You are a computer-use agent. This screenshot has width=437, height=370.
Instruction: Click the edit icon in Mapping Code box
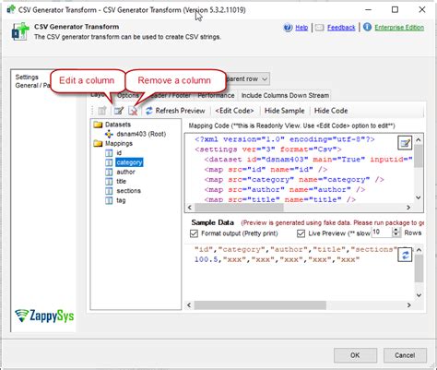pos(405,143)
